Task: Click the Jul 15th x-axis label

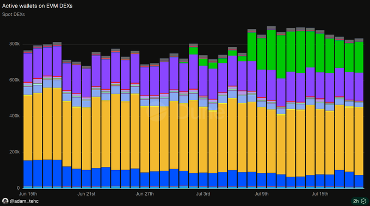Action: coord(320,194)
